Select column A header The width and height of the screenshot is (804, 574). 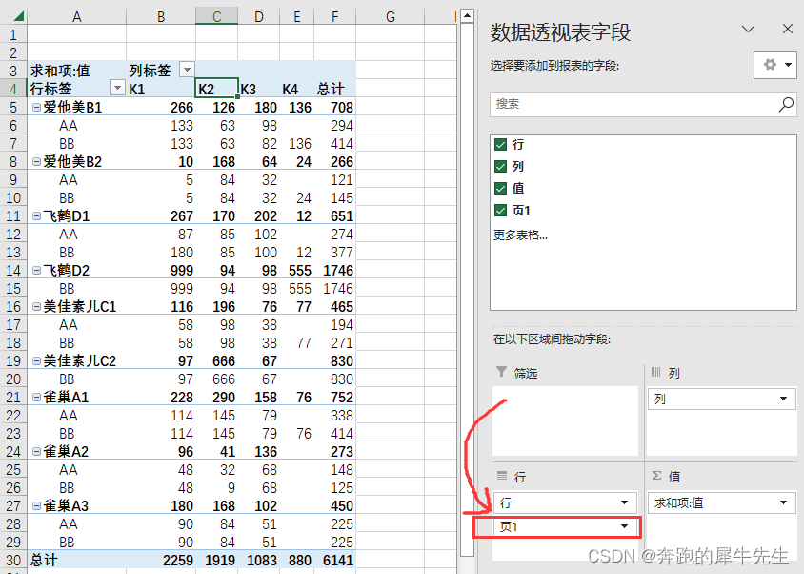77,16
